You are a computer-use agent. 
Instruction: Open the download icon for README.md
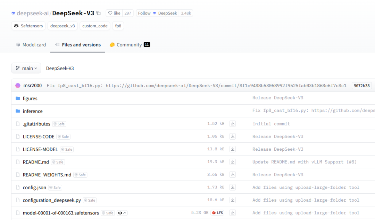coord(233,162)
